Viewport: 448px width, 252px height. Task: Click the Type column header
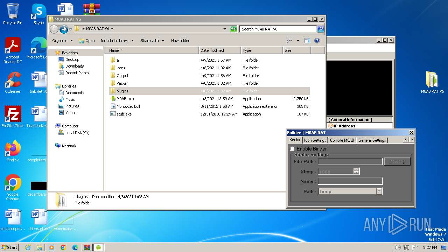(x=262, y=50)
